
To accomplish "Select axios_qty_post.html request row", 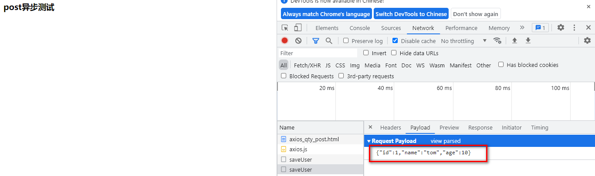I will point(320,139).
